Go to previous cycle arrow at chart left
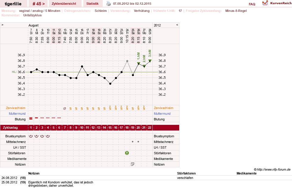This screenshot has width=292, height=195. (x=2, y=25)
